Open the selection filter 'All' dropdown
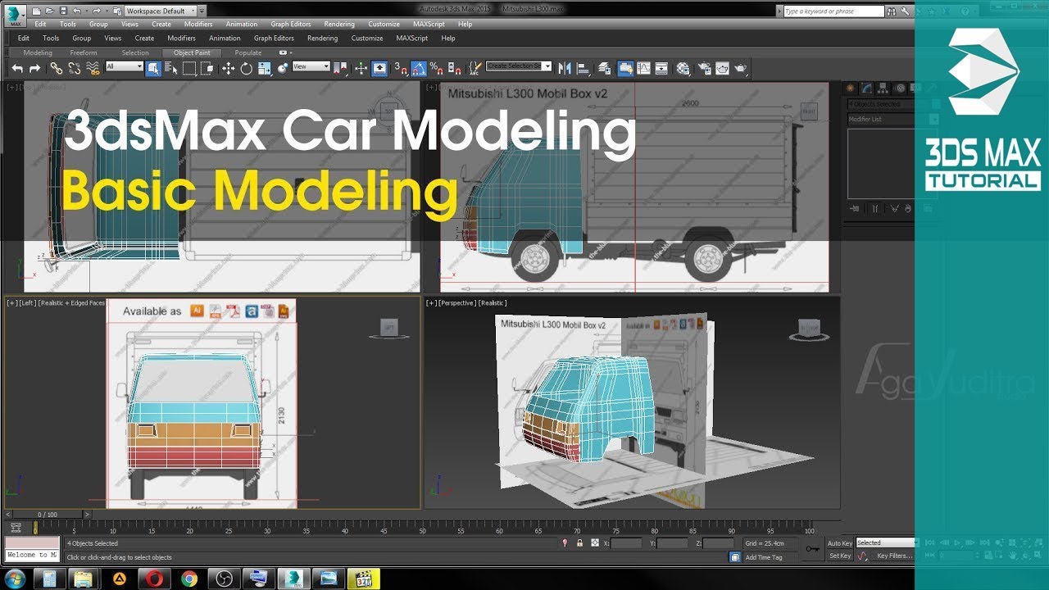The width and height of the screenshot is (1049, 590). click(124, 66)
